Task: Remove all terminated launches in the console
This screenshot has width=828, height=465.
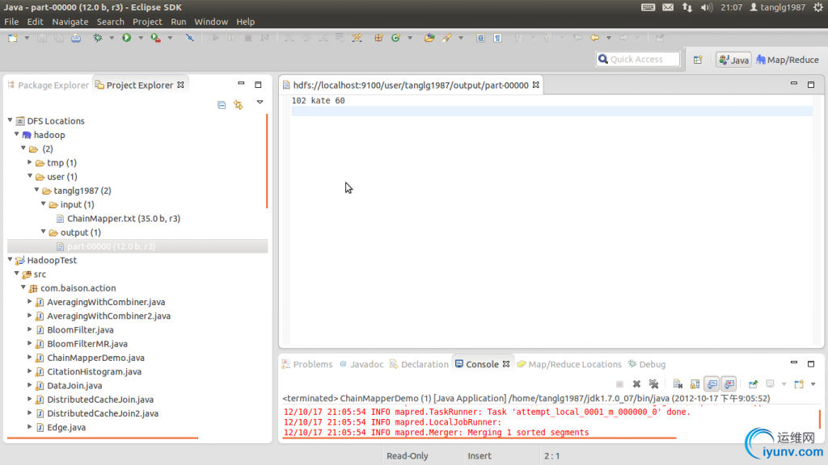Action: click(x=653, y=384)
